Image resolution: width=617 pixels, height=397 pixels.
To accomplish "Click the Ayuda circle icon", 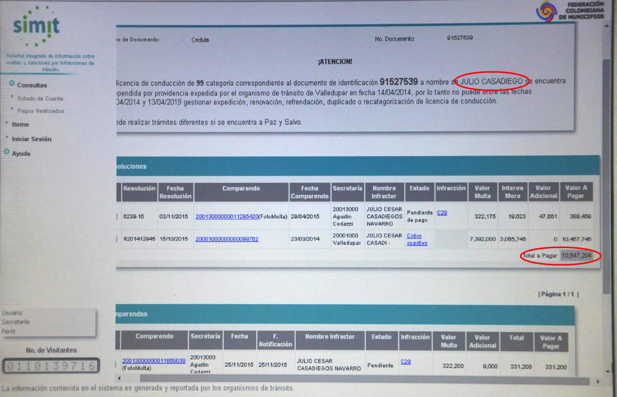I will [7, 153].
